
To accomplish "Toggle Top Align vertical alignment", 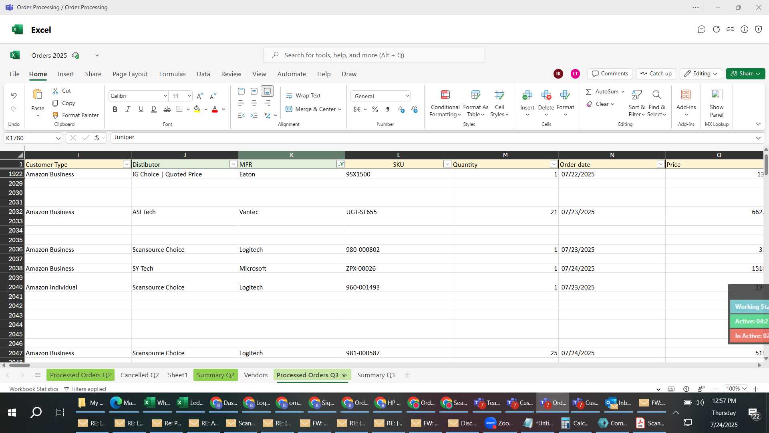I will [241, 91].
